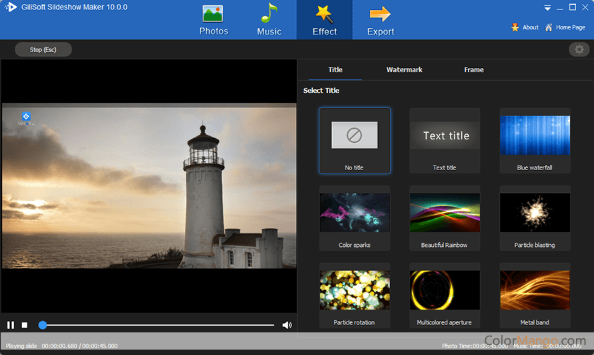Select the Effect star wand icon
The image size is (594, 355).
tap(325, 14)
